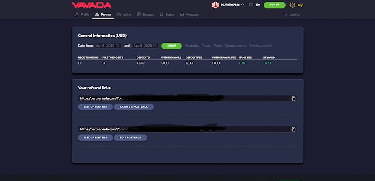
Task: Expand the PLAYER17621 account dropdown chevron
Action: (x=243, y=5)
